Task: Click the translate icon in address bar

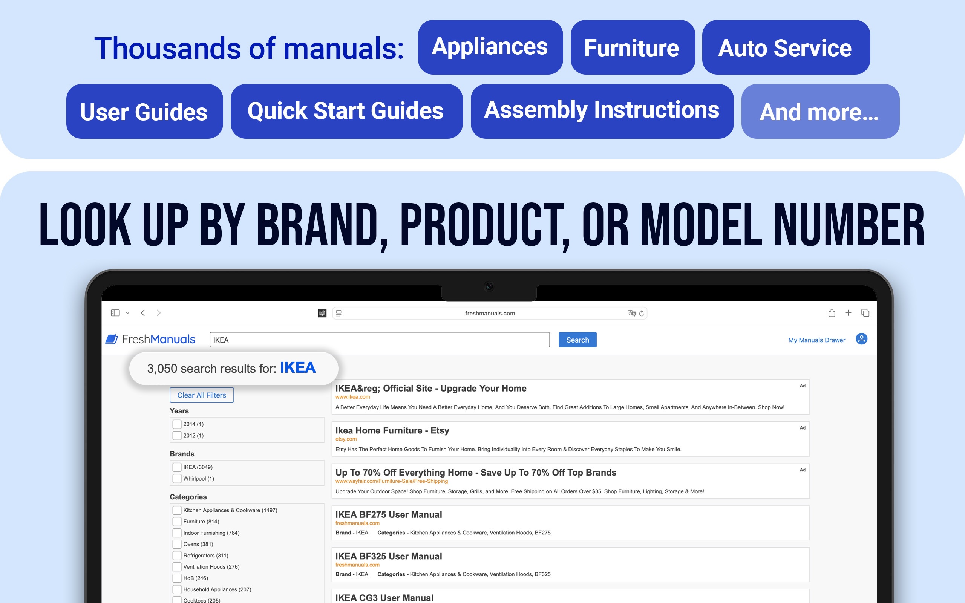Action: pos(632,313)
